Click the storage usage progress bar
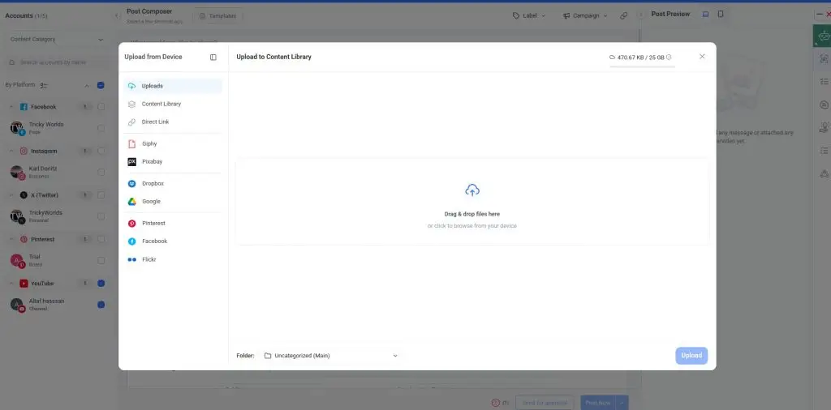831x410 pixels. click(643, 66)
